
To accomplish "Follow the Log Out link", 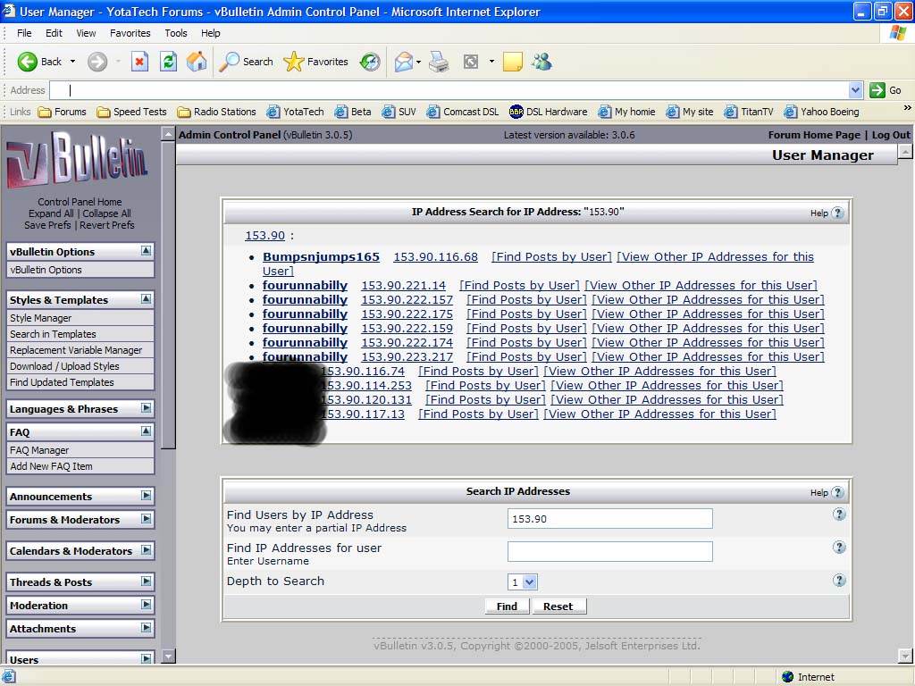I will (891, 135).
